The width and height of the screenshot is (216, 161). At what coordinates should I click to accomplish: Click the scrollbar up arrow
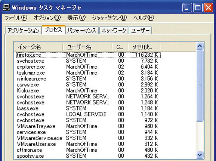(200, 46)
